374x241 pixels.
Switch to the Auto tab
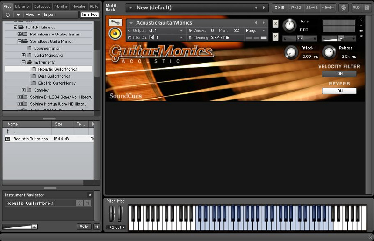click(x=94, y=7)
